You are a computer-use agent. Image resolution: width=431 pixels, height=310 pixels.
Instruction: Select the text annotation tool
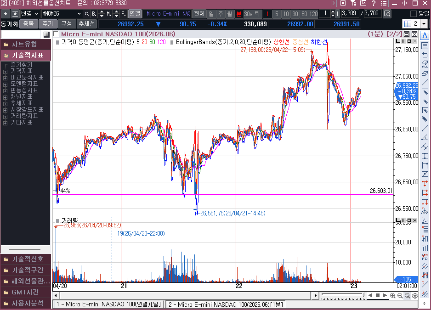(x=425, y=35)
